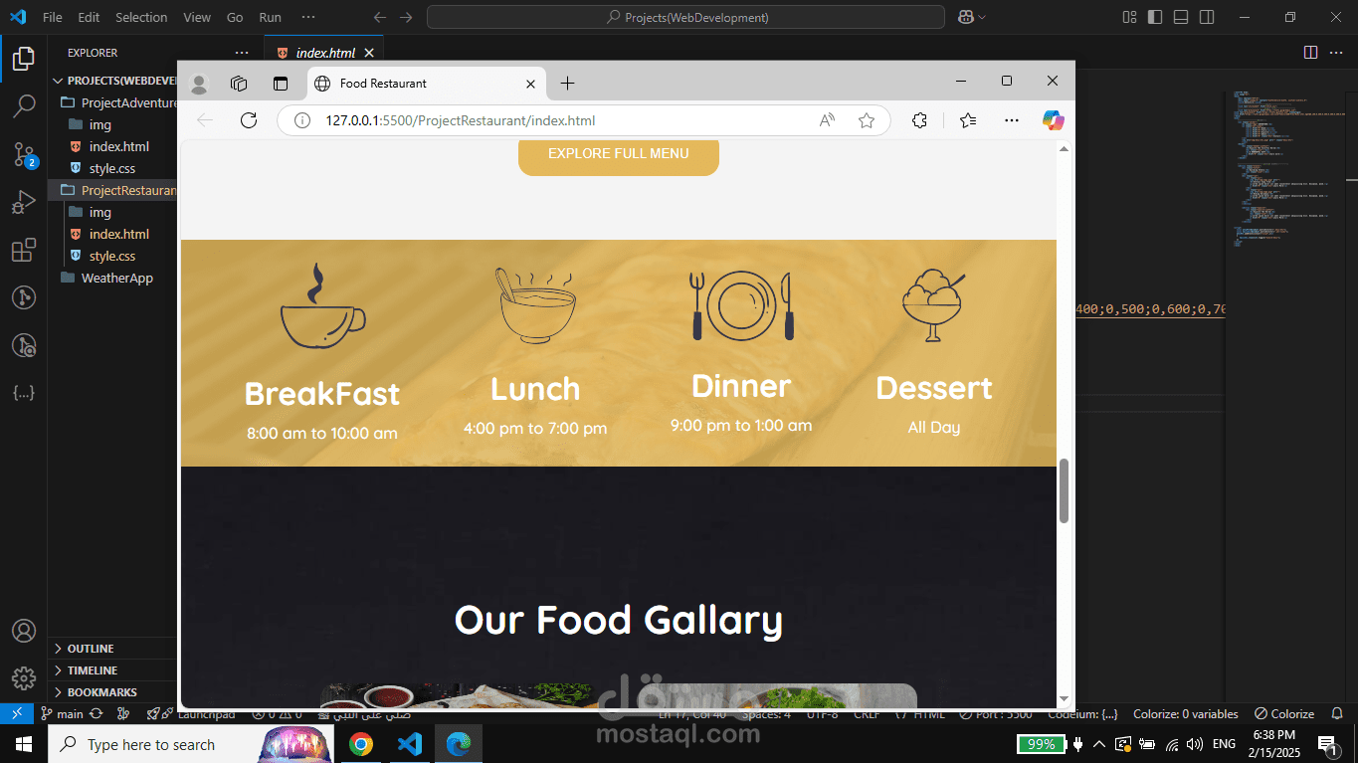Click the browser refresh icon

[x=249, y=120]
